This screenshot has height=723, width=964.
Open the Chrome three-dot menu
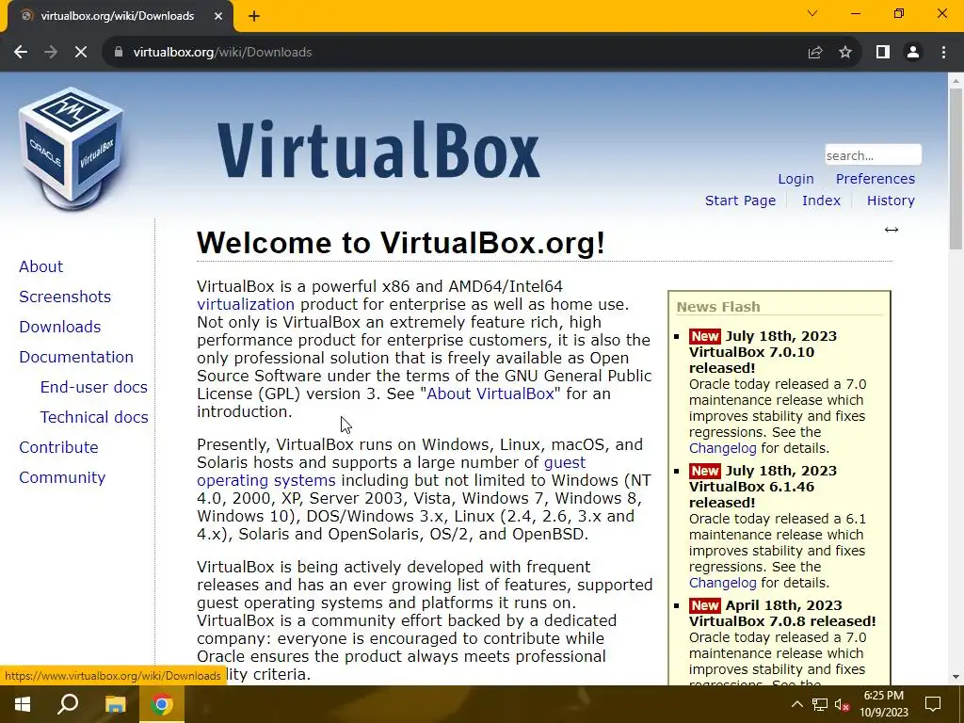pos(943,53)
